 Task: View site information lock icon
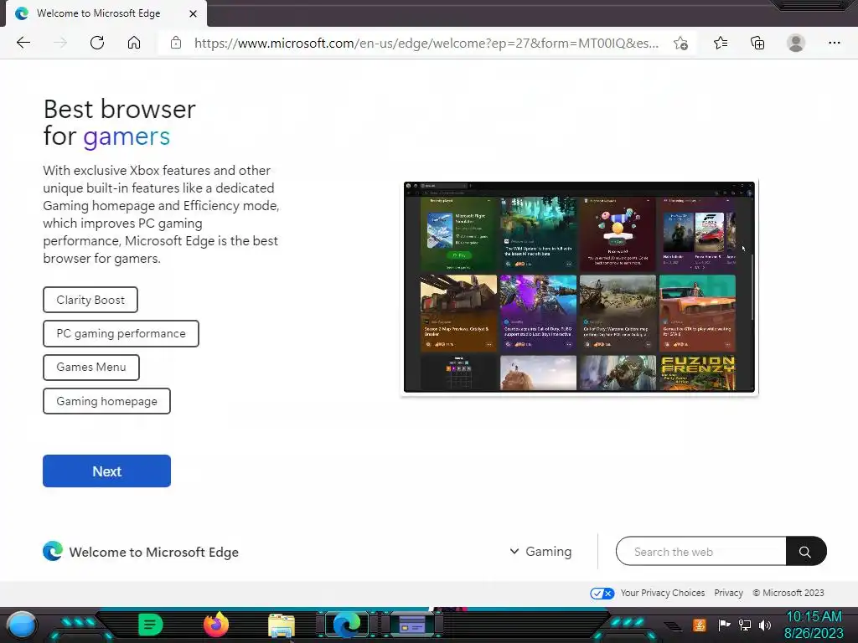176,43
